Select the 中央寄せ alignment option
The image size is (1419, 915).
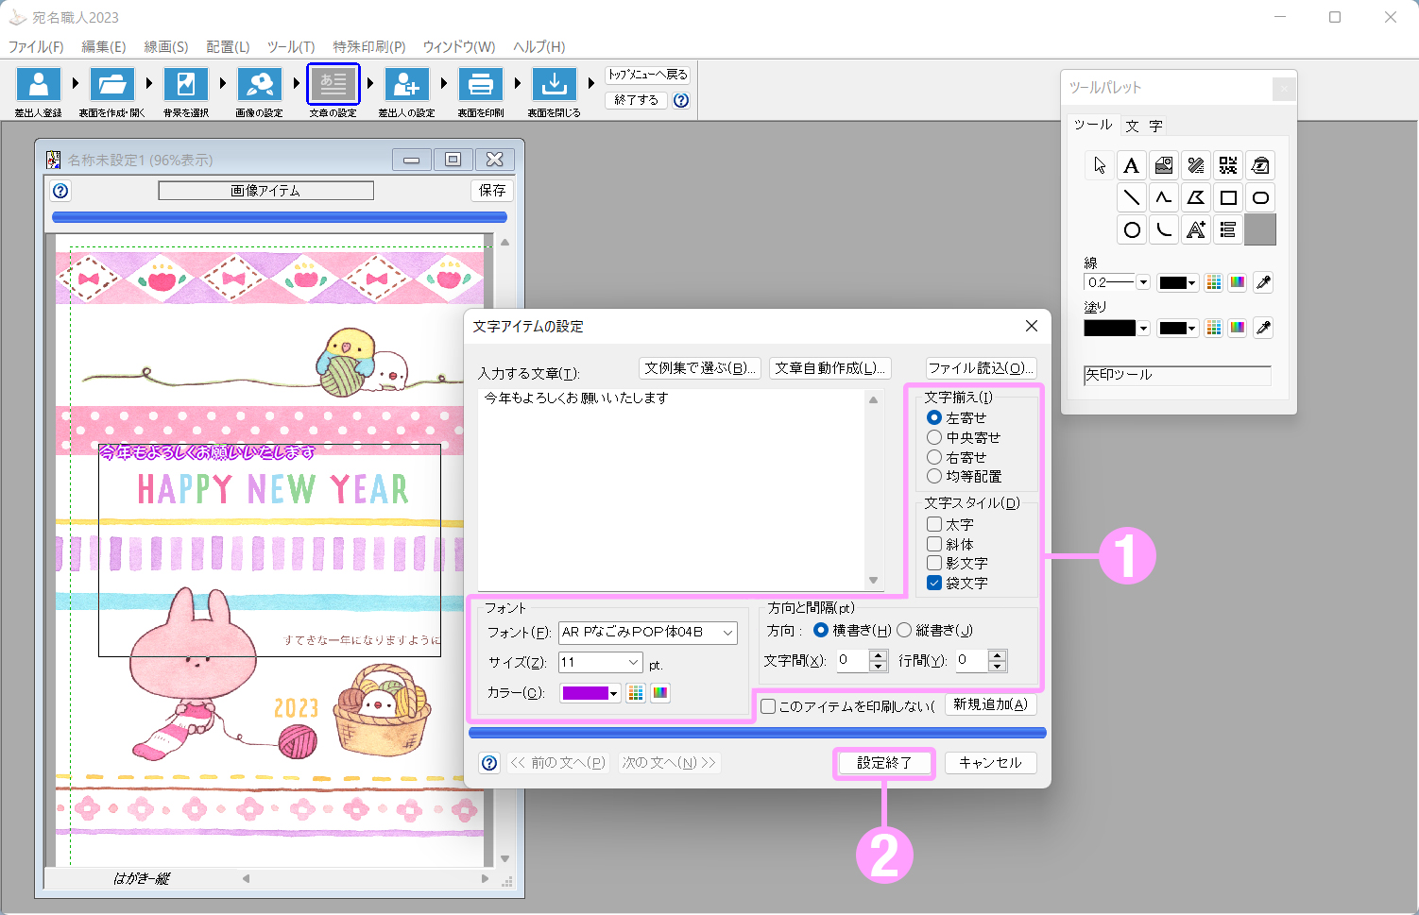coord(934,437)
